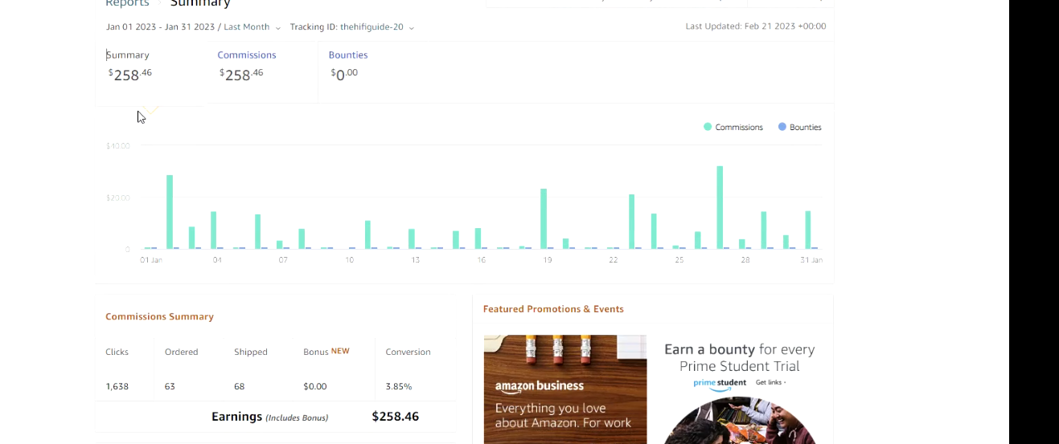Open the Amazon Business promotion banner
This screenshot has width=1059, height=444.
coord(565,389)
